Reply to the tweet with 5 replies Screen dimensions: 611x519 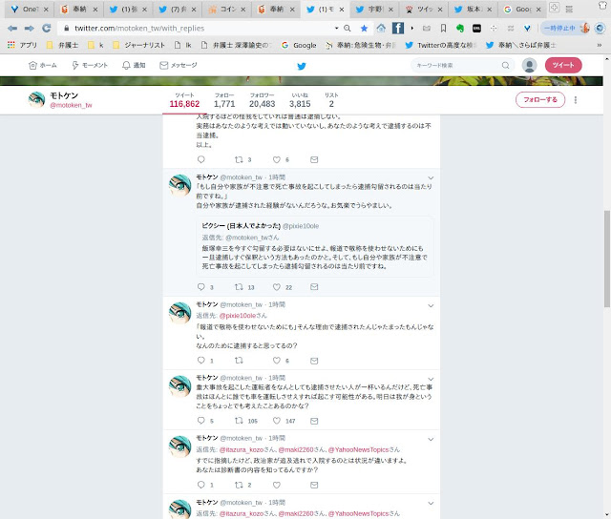pyautogui.click(x=201, y=421)
